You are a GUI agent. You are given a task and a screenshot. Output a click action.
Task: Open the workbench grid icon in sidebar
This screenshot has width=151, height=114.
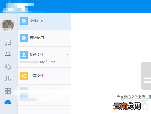[8, 91]
